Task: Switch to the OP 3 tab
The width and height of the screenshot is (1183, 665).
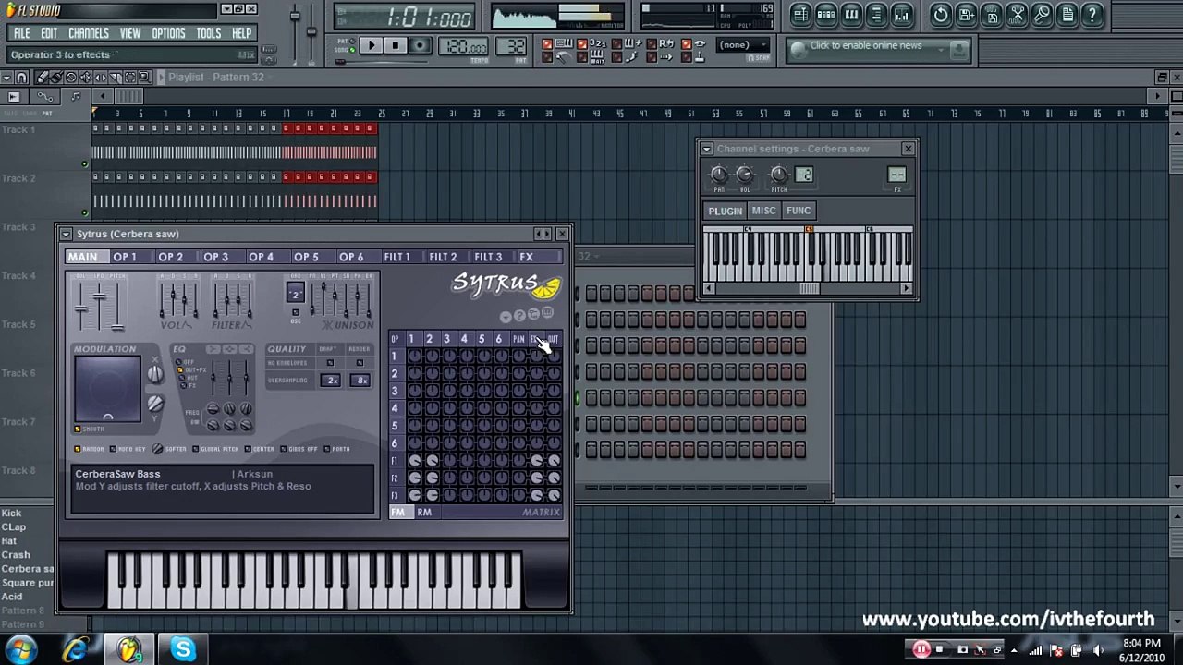Action: pyautogui.click(x=215, y=257)
